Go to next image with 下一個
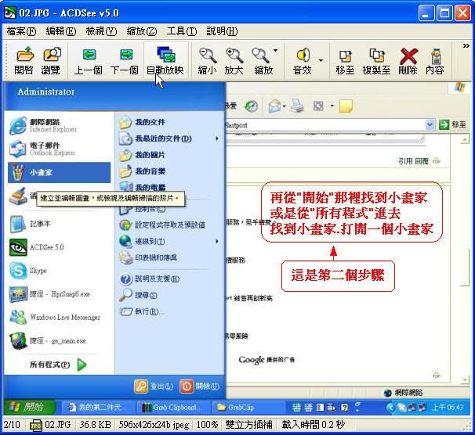This screenshot has height=435, width=475. [125, 60]
